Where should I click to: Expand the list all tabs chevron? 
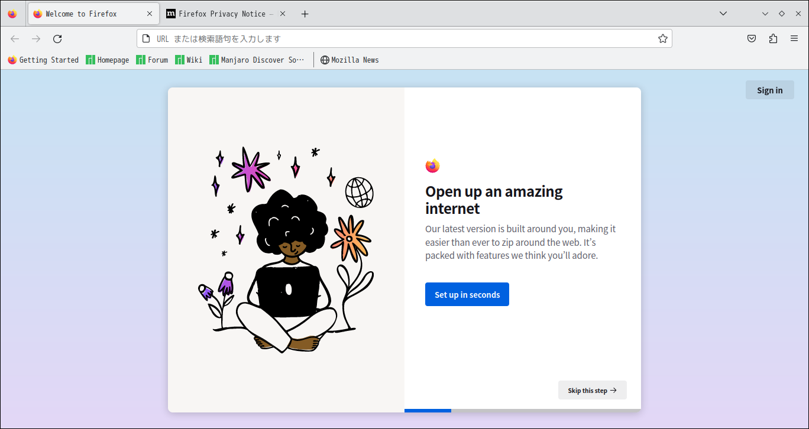[x=723, y=14]
